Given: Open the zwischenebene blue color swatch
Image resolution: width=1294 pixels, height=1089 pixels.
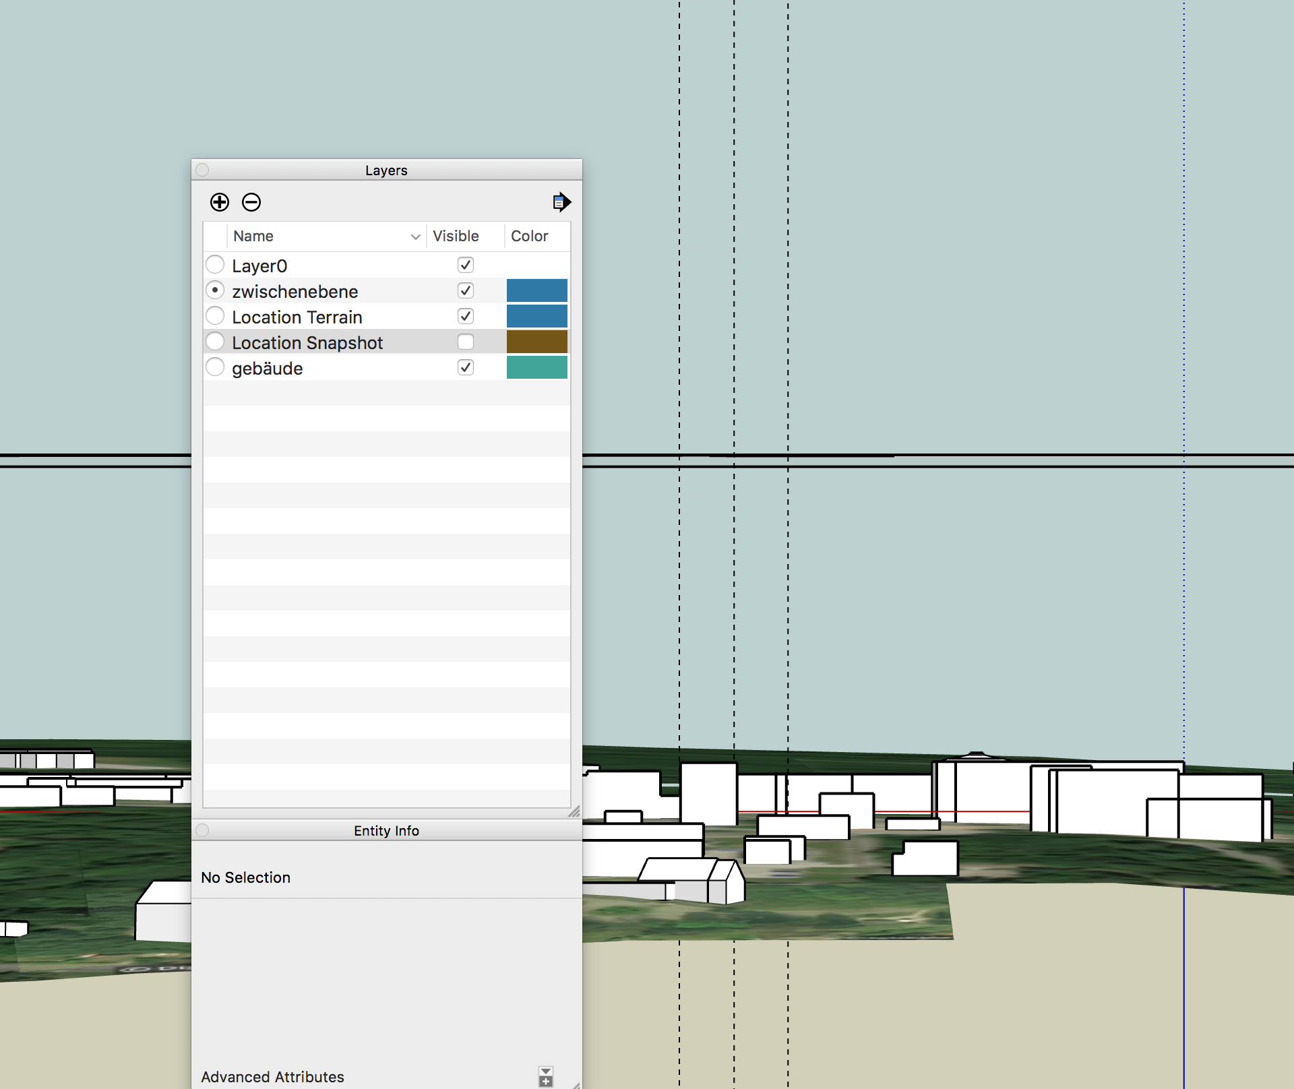Looking at the screenshot, I should [536, 290].
